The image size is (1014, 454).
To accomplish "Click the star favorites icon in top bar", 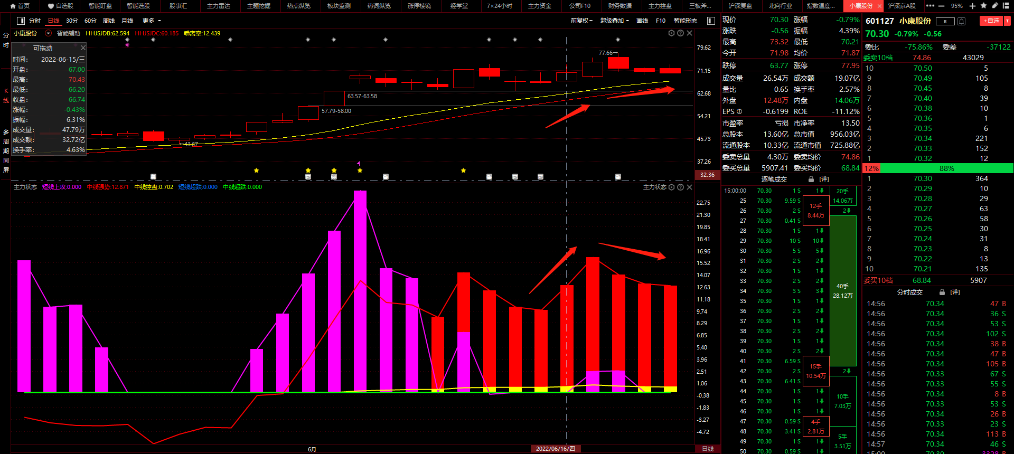I will pyautogui.click(x=983, y=6).
